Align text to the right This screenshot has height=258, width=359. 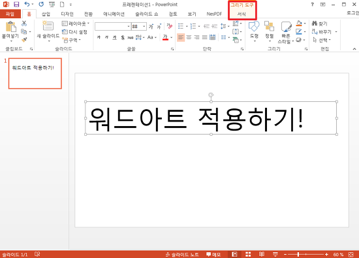pyautogui.click(x=196, y=37)
